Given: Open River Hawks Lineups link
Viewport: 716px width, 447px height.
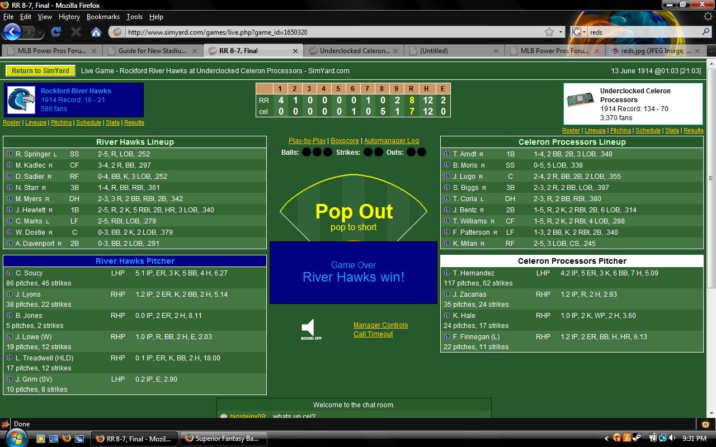Looking at the screenshot, I should tap(36, 122).
